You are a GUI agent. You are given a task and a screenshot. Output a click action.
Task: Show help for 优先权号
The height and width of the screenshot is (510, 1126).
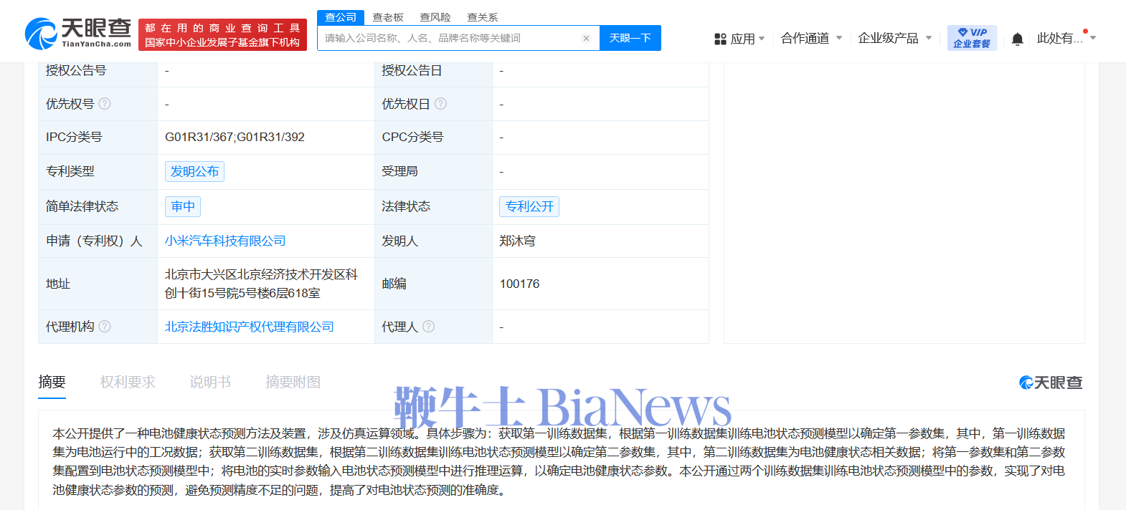pyautogui.click(x=105, y=104)
